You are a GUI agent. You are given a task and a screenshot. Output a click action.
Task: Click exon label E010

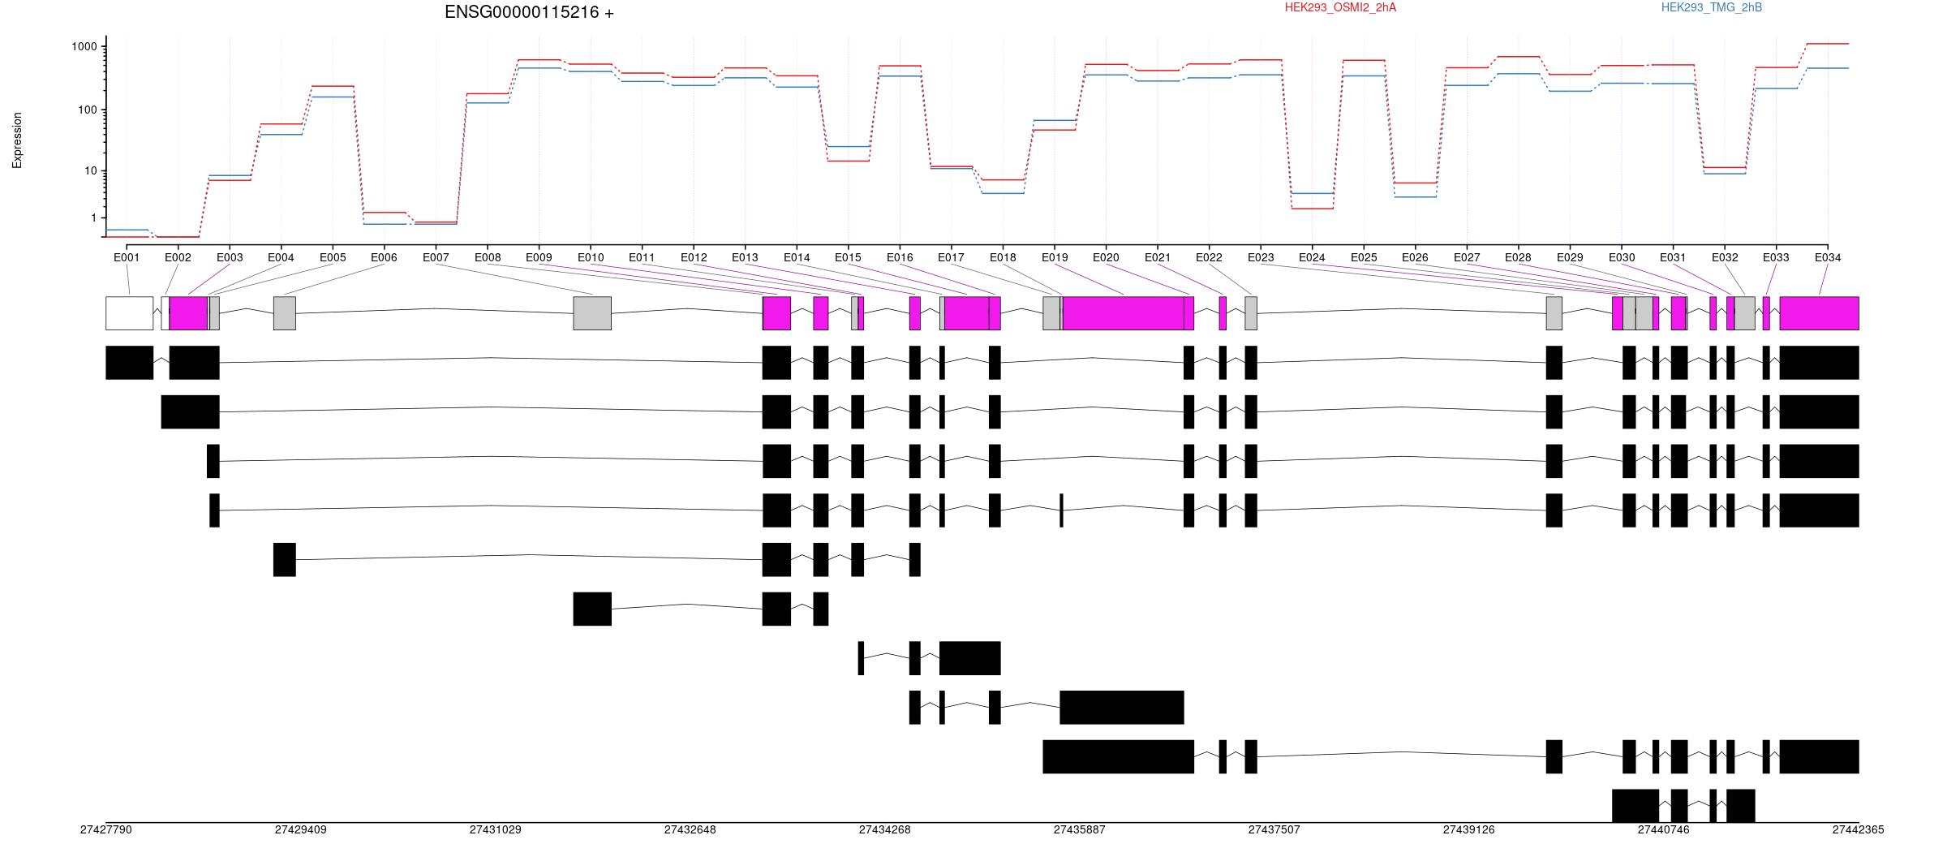coord(591,257)
